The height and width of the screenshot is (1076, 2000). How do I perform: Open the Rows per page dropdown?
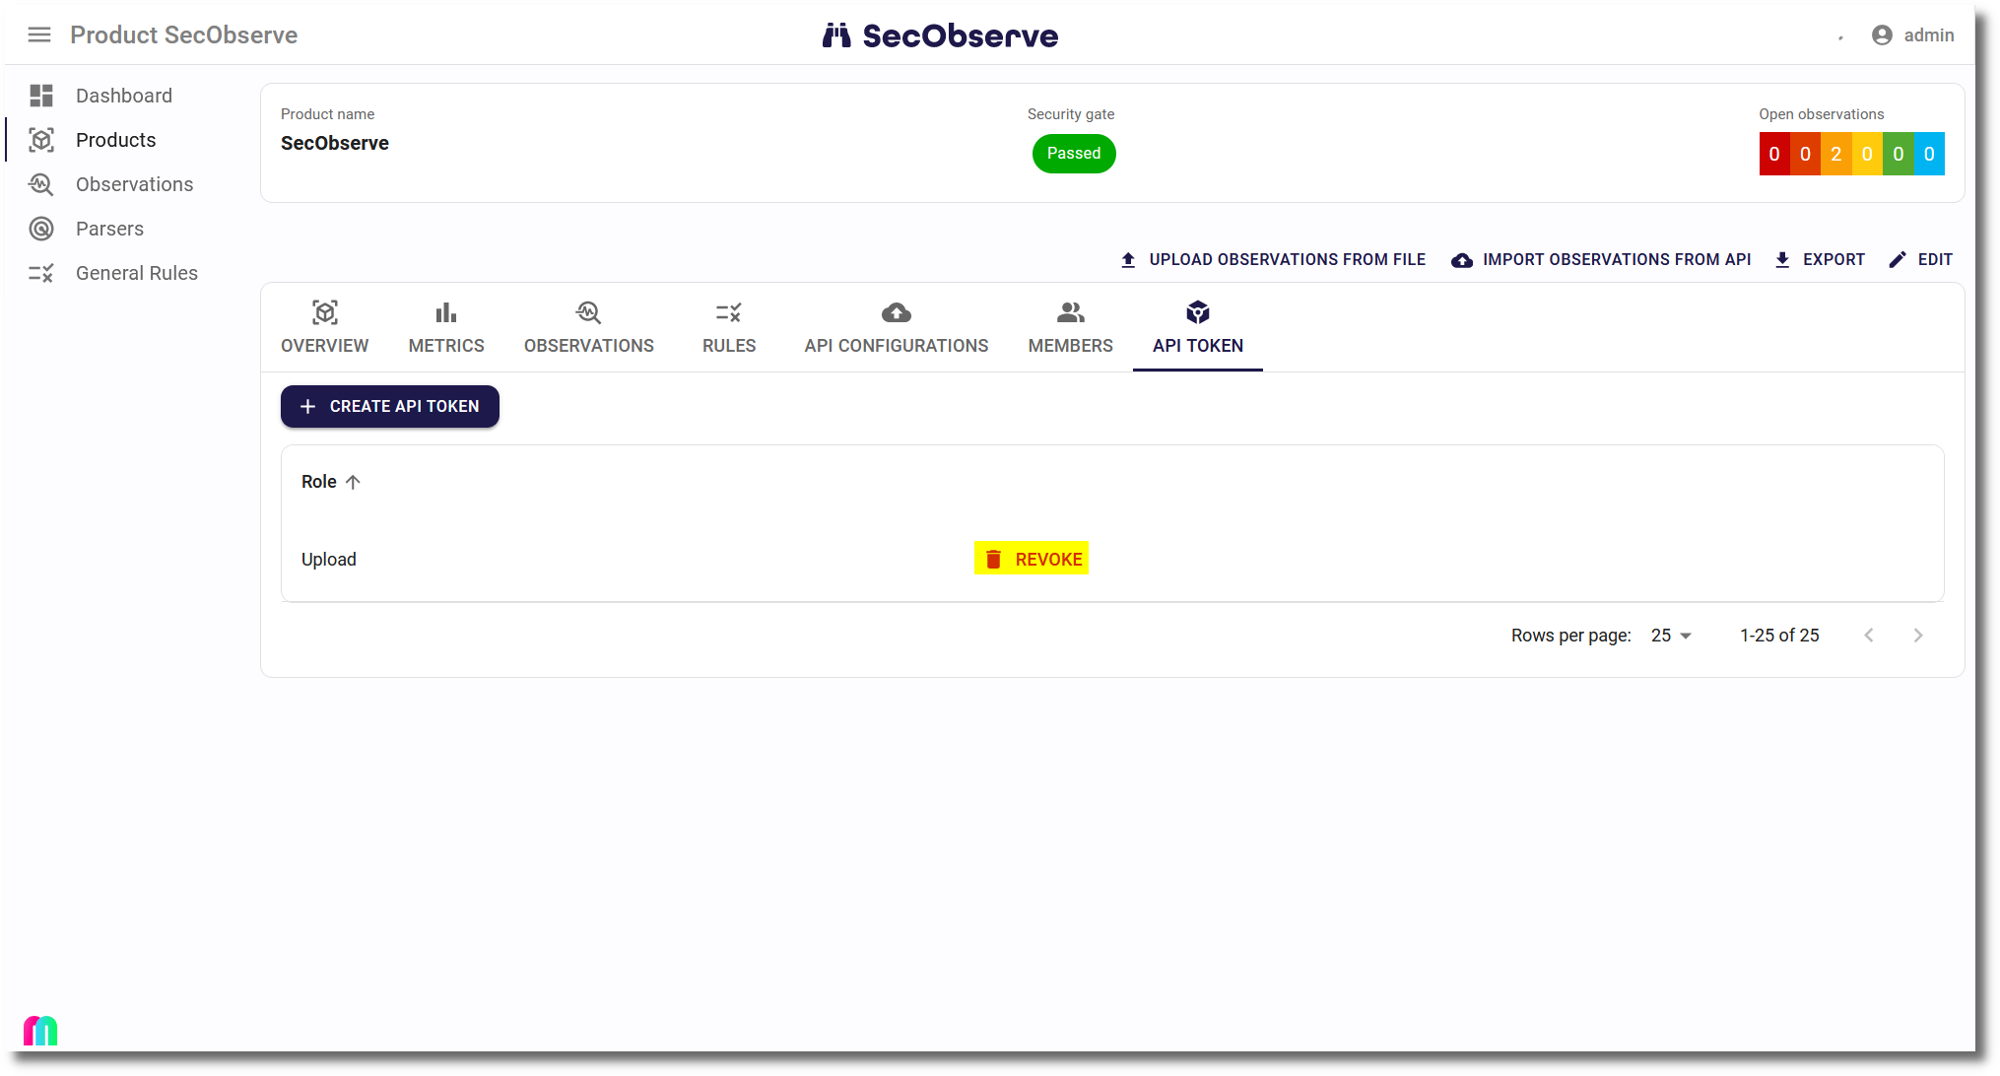[x=1669, y=636]
